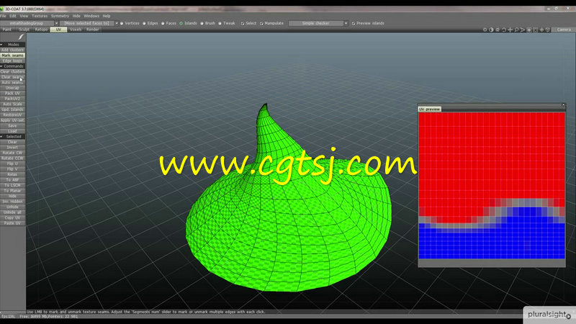Click the half-shaded circle lighting icon
576x324 pixels.
[491, 30]
